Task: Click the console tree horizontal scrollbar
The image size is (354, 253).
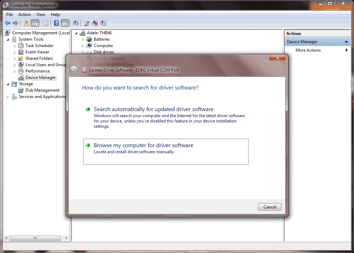Action: click(x=35, y=238)
